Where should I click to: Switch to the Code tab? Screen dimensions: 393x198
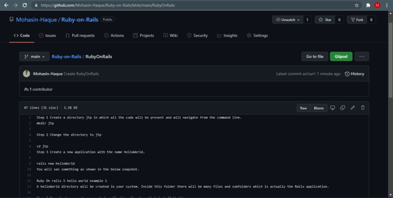click(21, 36)
